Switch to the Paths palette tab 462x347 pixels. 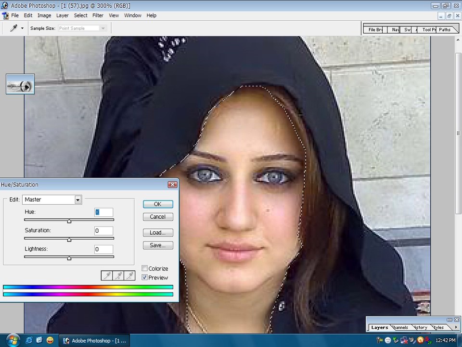pyautogui.click(x=445, y=29)
